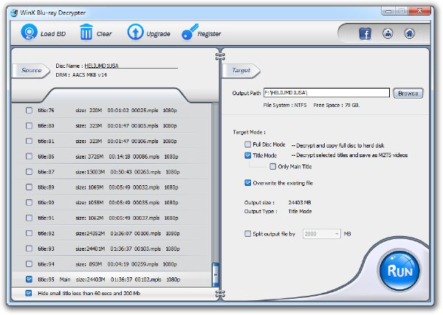Toggle Hide small title checkbox

[x=29, y=293]
